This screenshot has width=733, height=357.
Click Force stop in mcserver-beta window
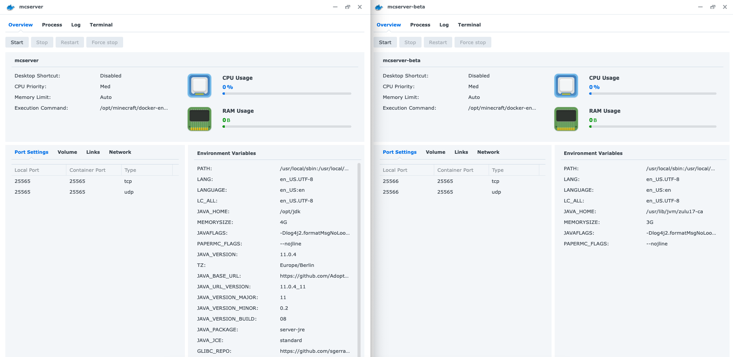[473, 42]
